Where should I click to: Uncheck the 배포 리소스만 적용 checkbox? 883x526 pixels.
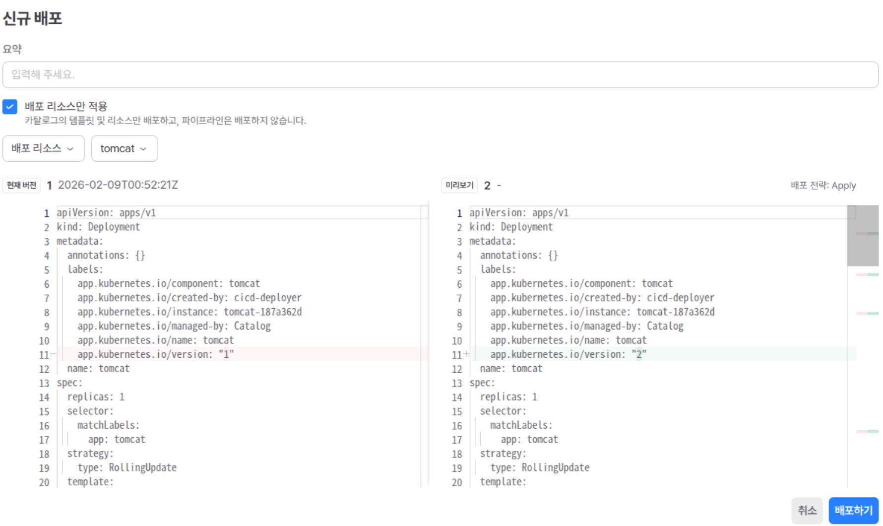(10, 107)
